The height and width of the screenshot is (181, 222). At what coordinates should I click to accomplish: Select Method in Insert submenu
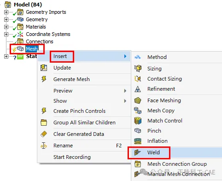pyautogui.click(x=177, y=57)
